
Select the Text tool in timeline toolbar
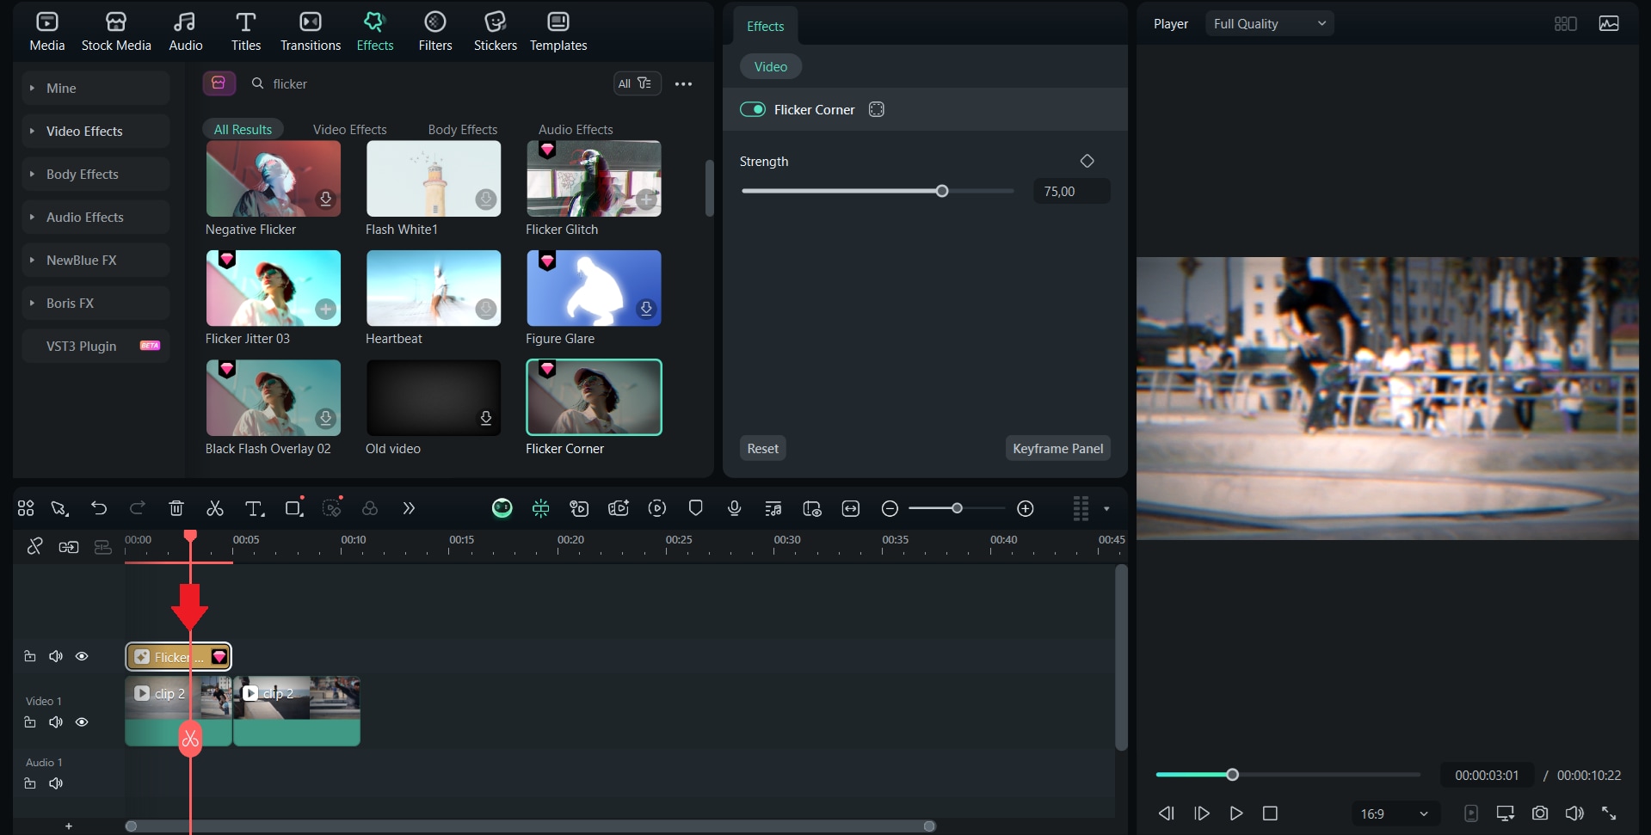point(255,508)
